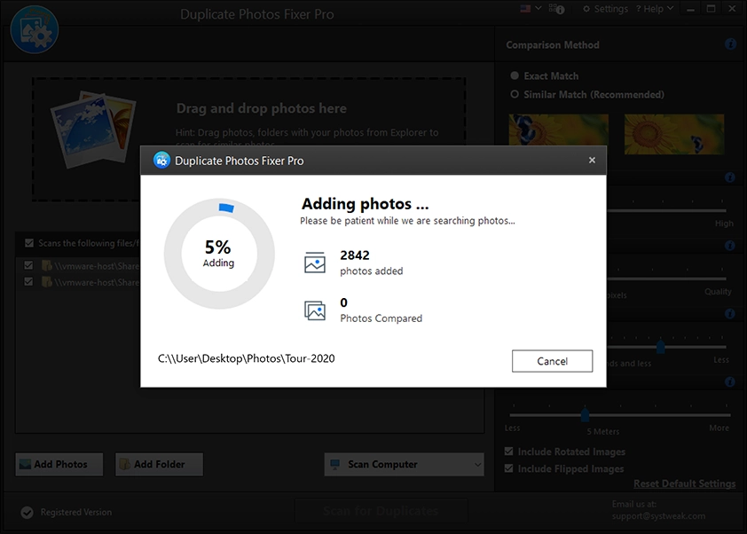Image resolution: width=747 pixels, height=534 pixels.
Task: Click info icon beside the High slider
Action: 729,177
